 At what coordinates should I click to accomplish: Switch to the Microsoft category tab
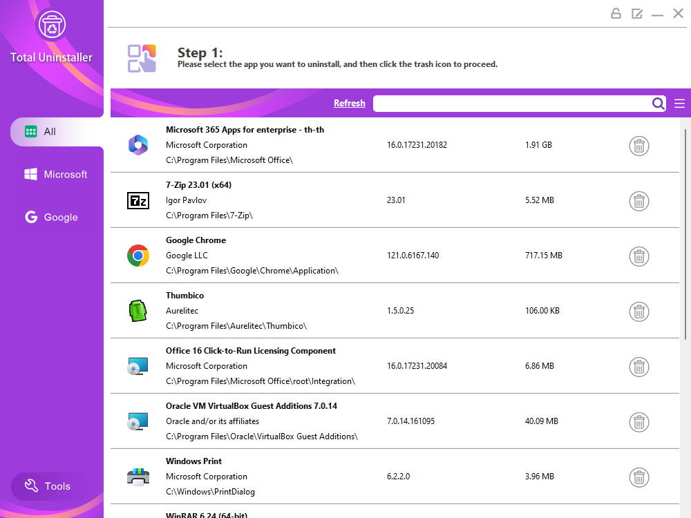click(55, 175)
